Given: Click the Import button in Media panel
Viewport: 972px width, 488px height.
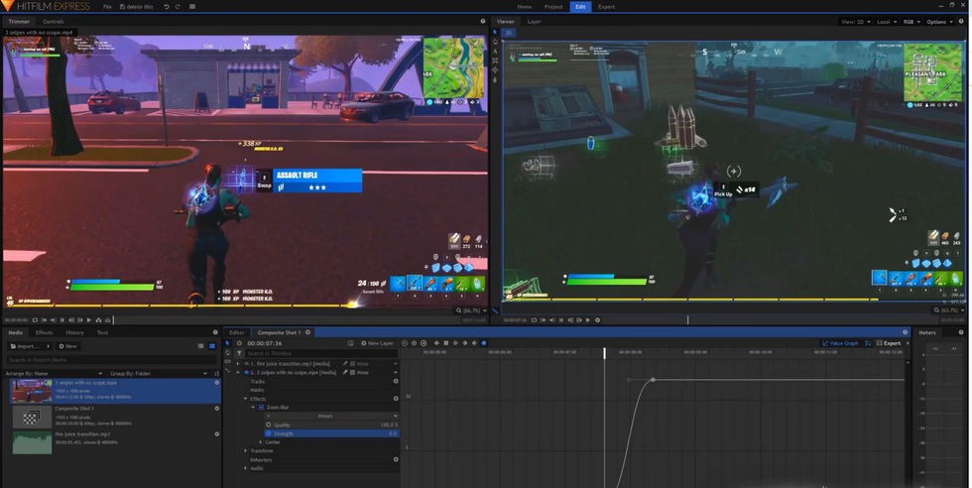Looking at the screenshot, I should [x=29, y=346].
